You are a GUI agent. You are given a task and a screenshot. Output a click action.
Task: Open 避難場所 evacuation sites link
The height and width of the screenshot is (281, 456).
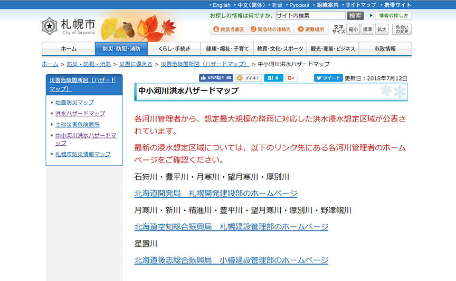[x=311, y=29]
